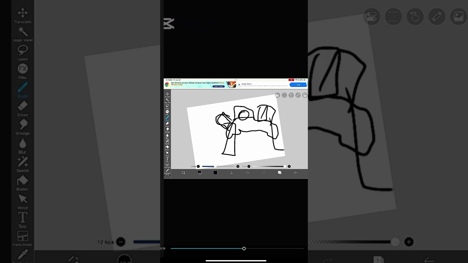The width and height of the screenshot is (468, 263).
Task: Go back with the left arrow
Action: coord(295,173)
